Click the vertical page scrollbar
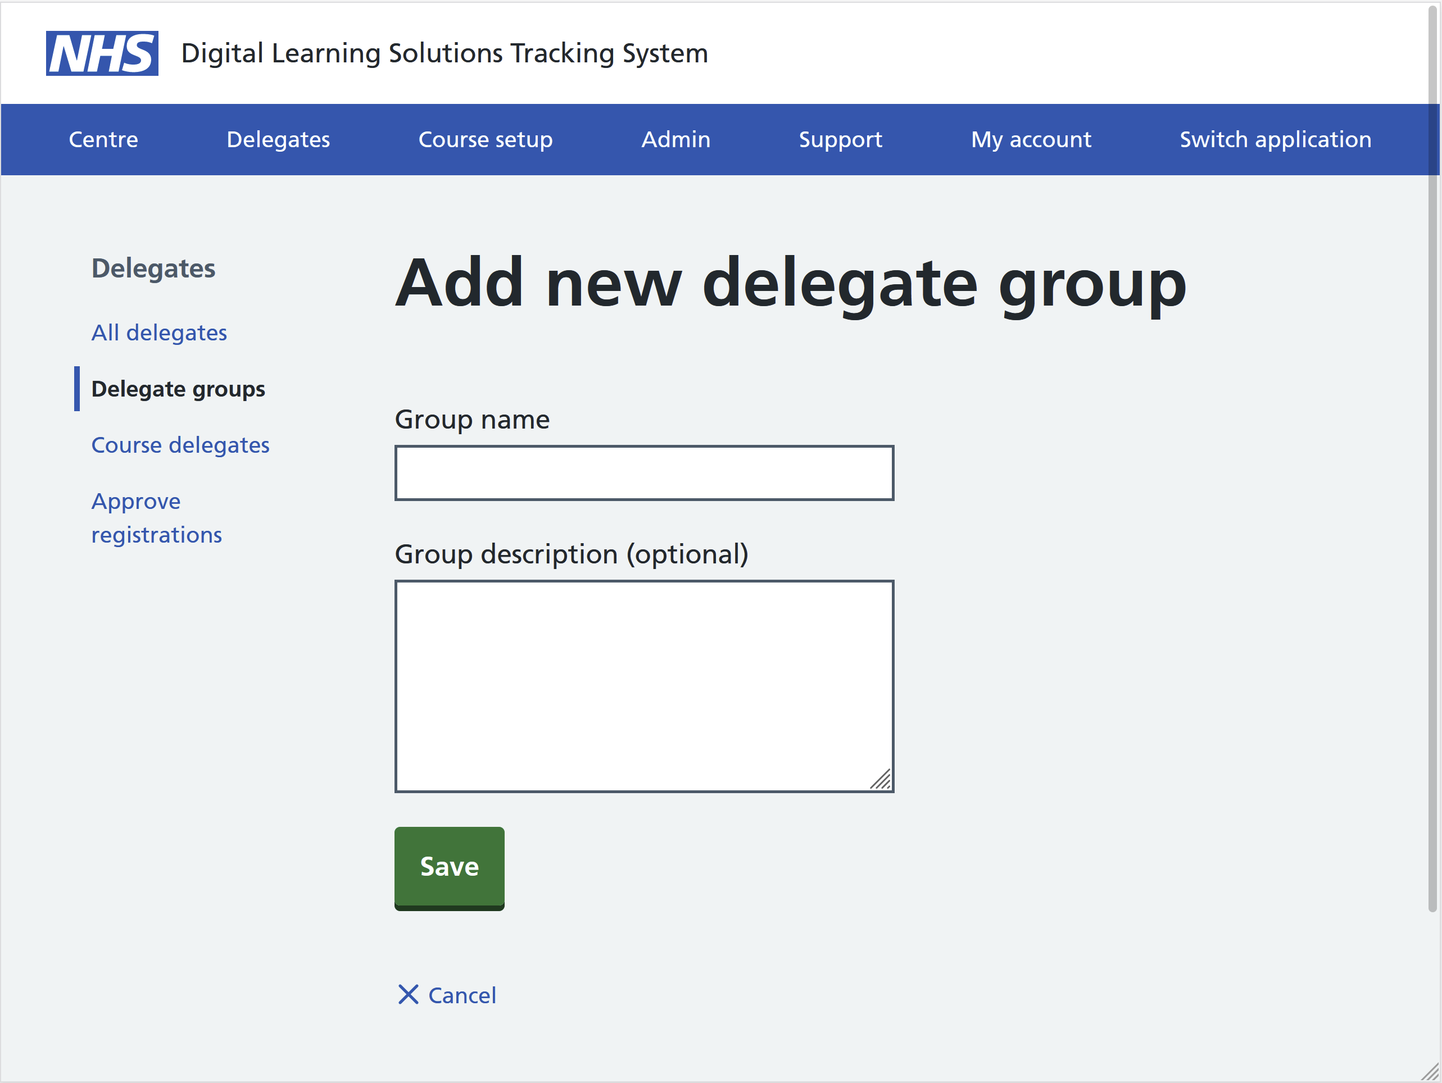This screenshot has width=1442, height=1083. click(1432, 456)
